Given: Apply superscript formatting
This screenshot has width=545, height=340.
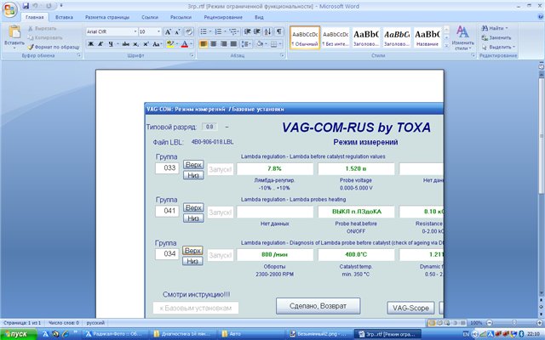Looking at the screenshot, I should click(146, 44).
